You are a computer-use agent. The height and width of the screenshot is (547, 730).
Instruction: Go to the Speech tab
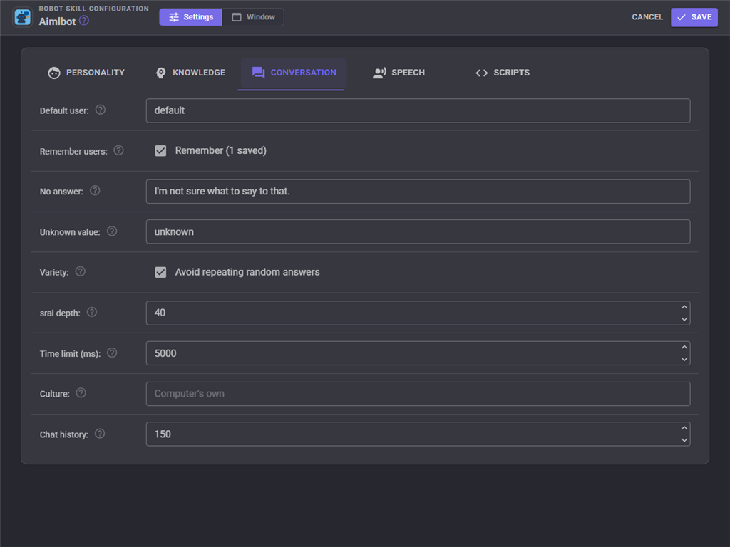pyautogui.click(x=399, y=73)
